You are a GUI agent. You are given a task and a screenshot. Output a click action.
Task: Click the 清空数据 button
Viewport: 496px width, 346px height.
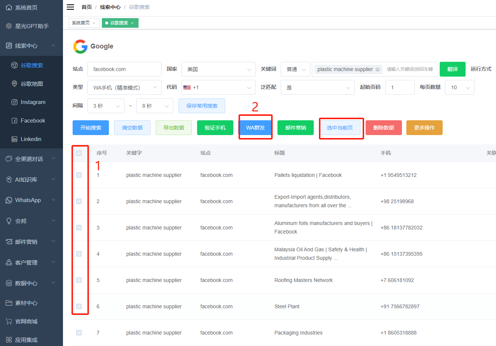point(132,128)
